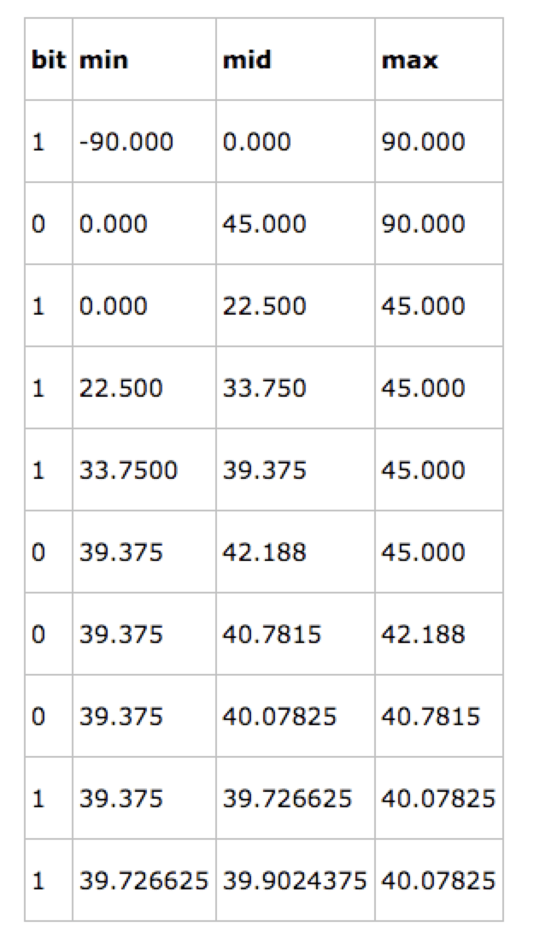
Task: Click the "min" column header
Action: [104, 61]
